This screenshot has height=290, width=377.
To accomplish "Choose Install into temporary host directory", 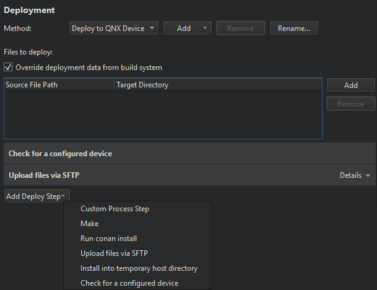I will (x=139, y=268).
